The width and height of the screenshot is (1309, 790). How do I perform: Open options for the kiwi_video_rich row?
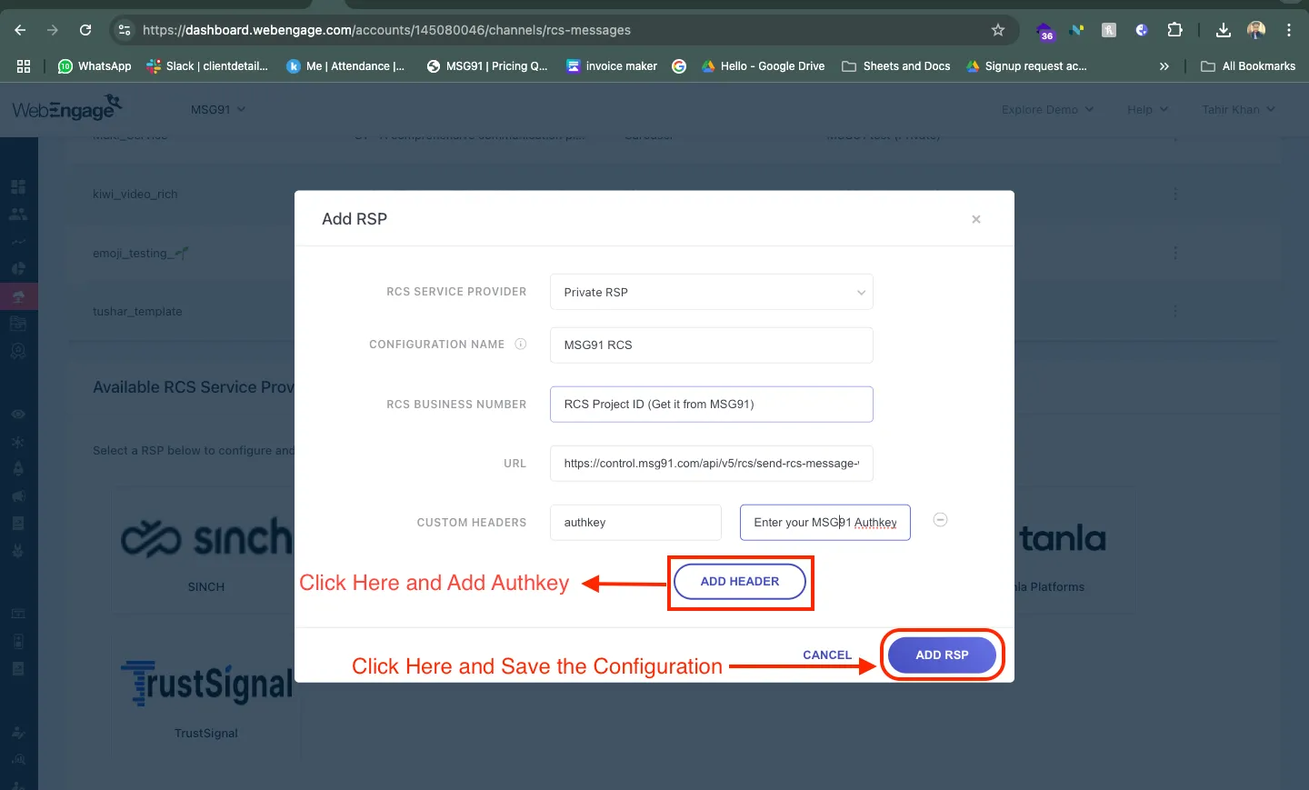coord(1175,194)
